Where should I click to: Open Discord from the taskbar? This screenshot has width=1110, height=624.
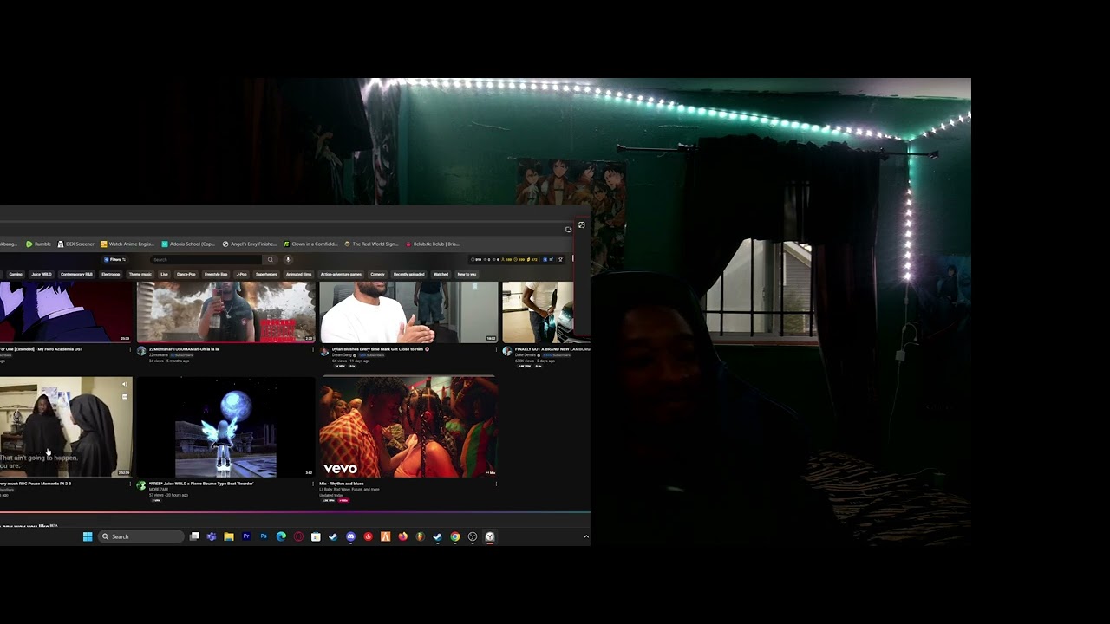click(x=350, y=536)
